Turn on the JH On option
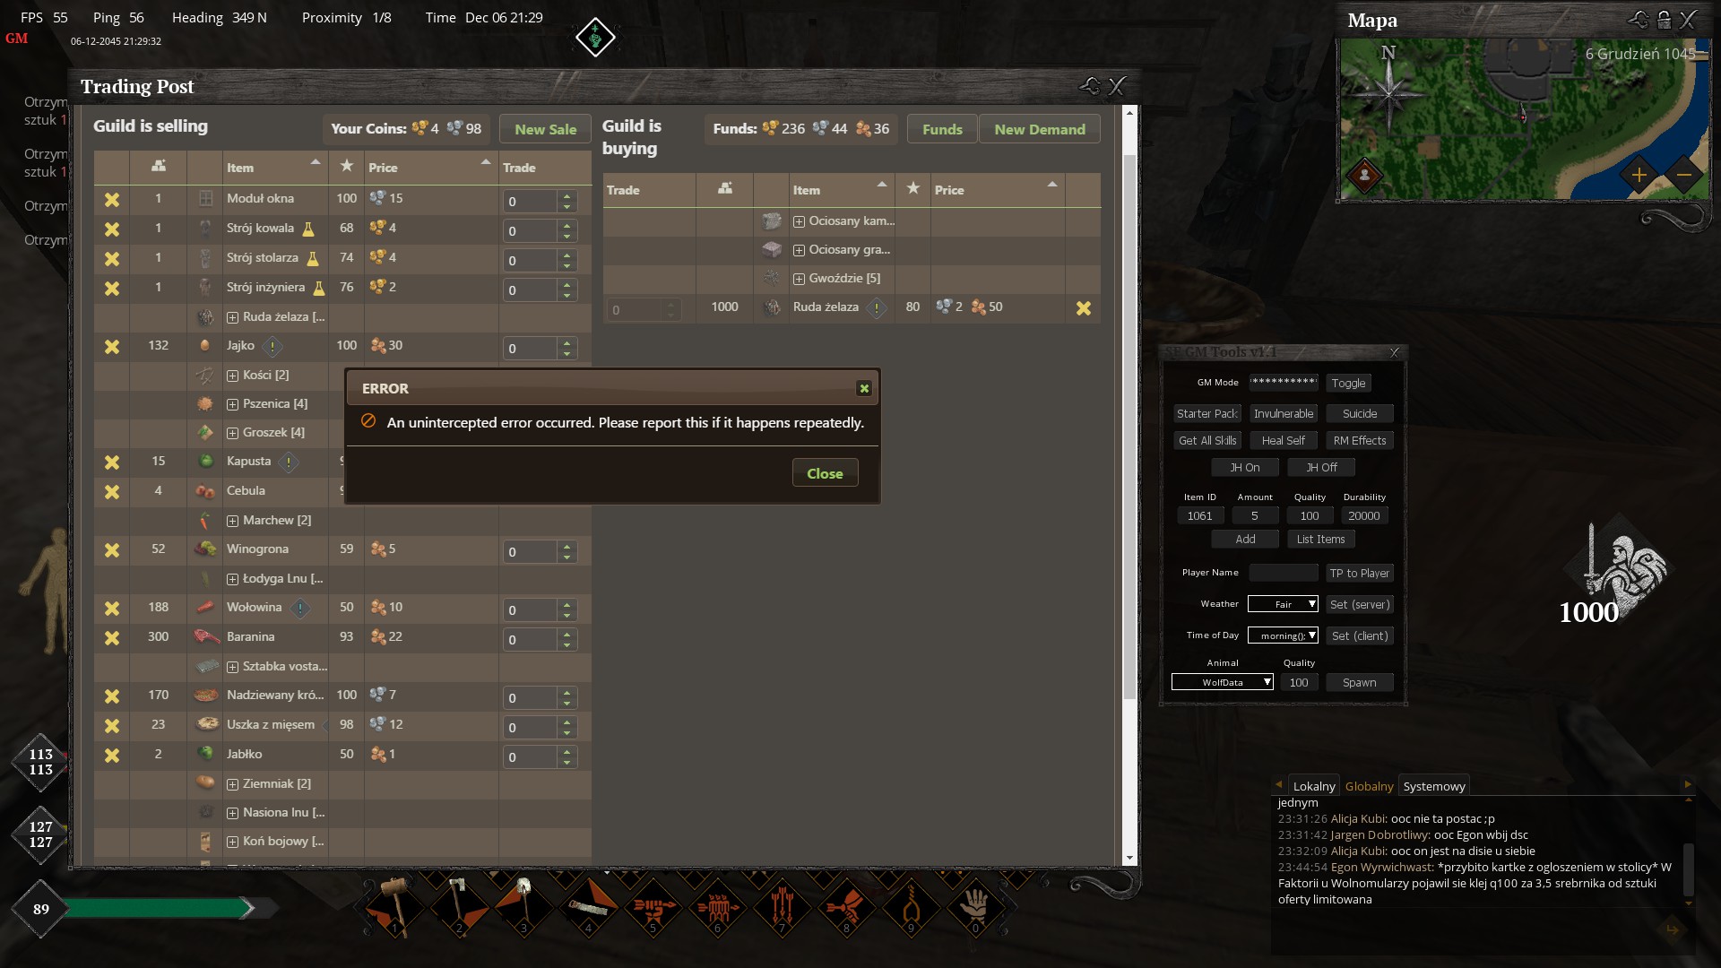The width and height of the screenshot is (1721, 968). 1244,468
